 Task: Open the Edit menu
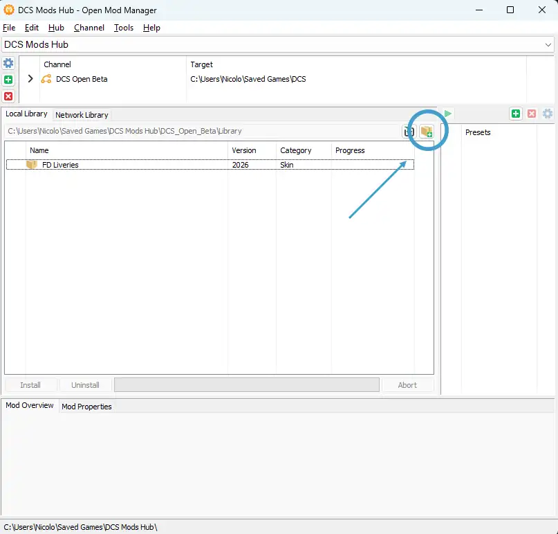32,28
